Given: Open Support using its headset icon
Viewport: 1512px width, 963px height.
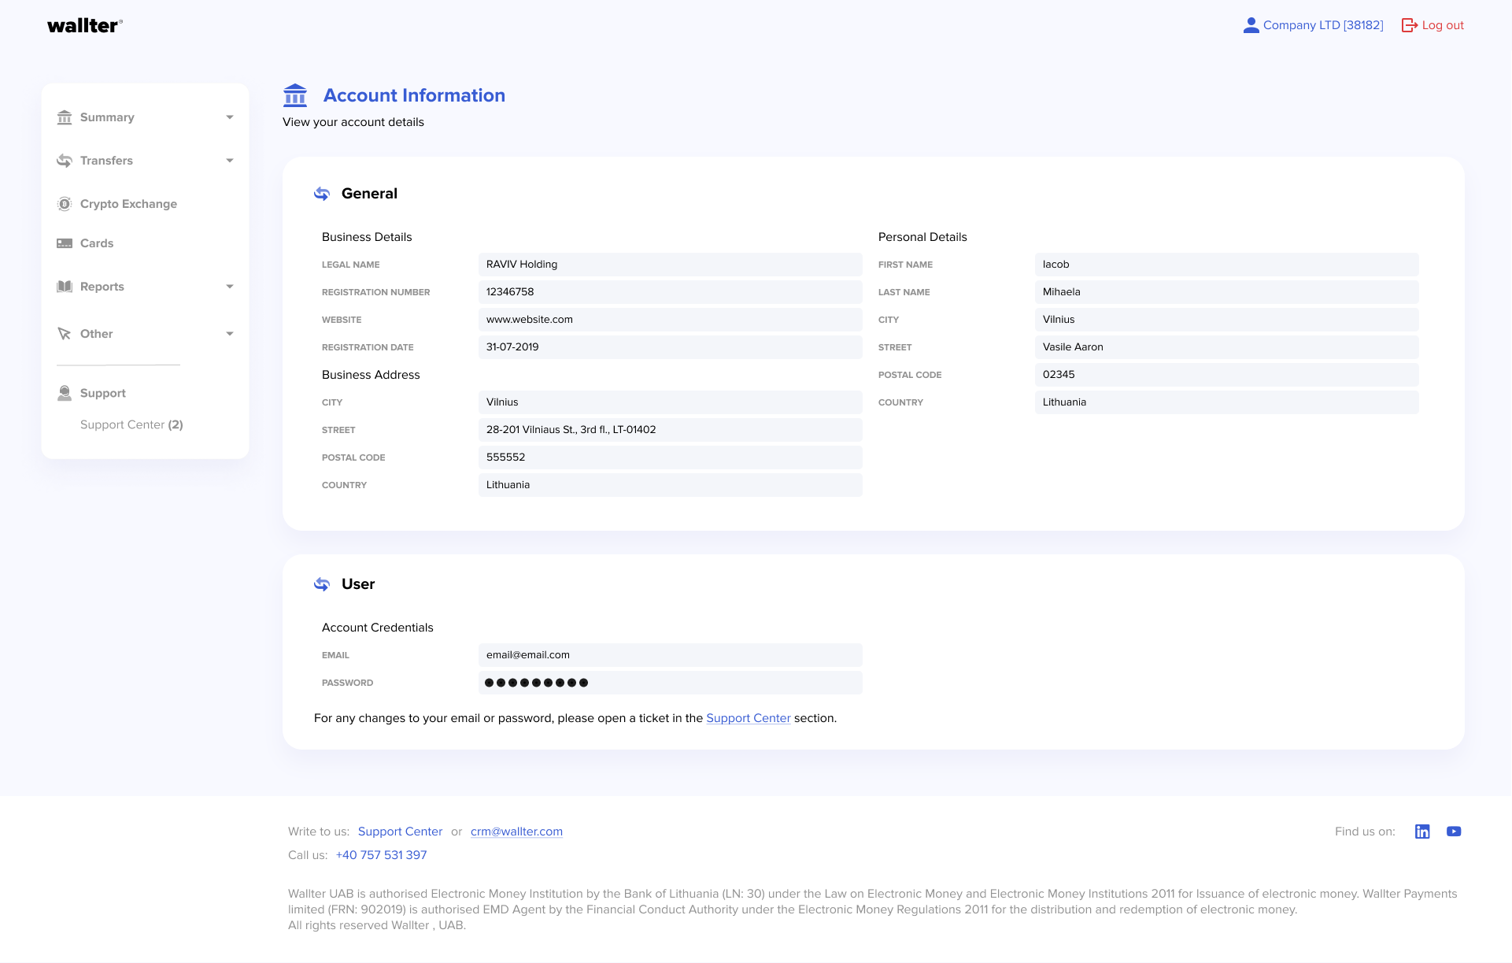Looking at the screenshot, I should [65, 392].
